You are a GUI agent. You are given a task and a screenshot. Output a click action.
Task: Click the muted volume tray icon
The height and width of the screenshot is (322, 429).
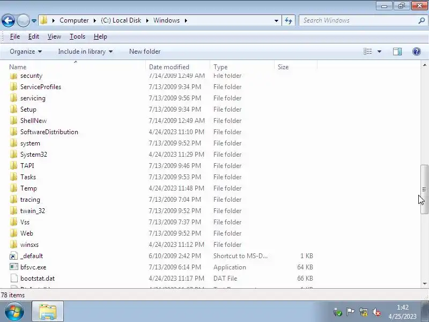coord(376,312)
